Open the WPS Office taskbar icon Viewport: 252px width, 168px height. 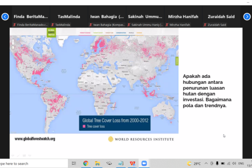click(x=132, y=164)
